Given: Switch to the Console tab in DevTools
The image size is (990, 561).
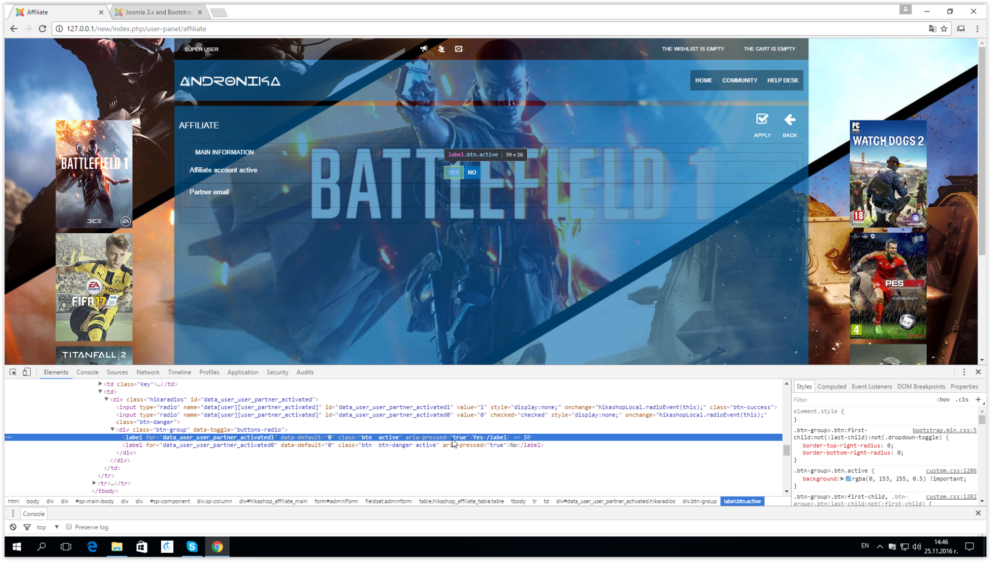Looking at the screenshot, I should tap(87, 372).
